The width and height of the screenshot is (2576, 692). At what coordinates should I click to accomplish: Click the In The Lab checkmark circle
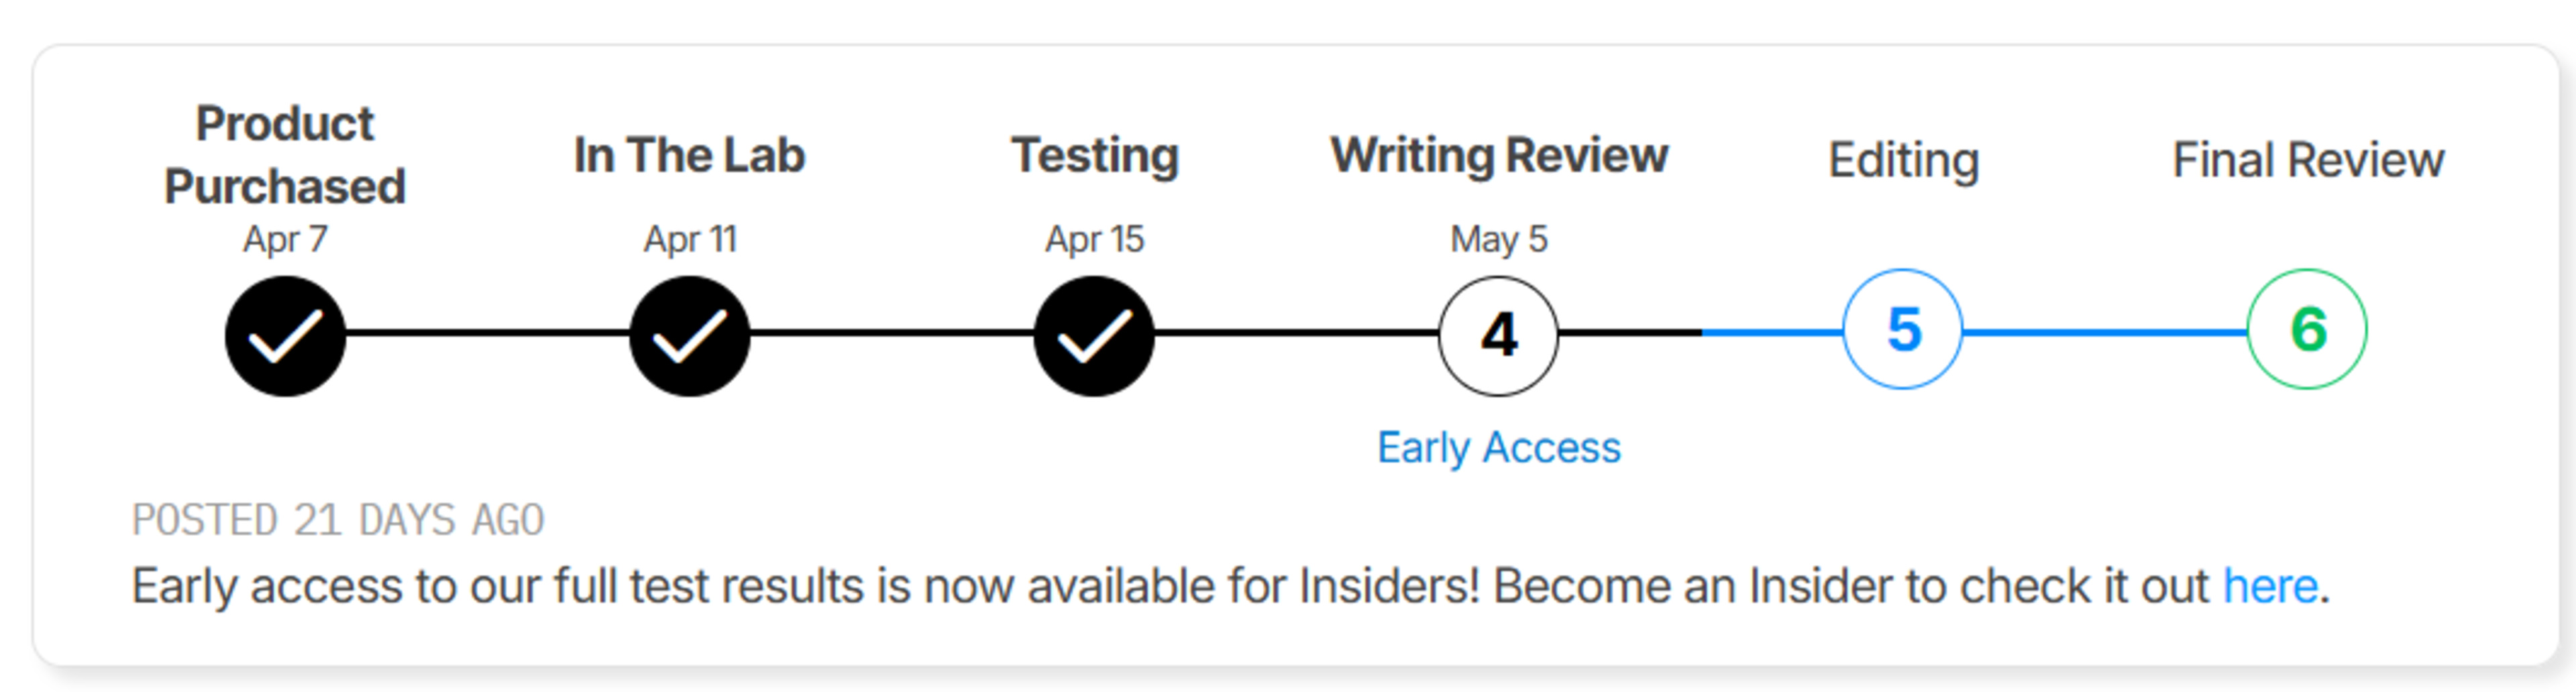689,336
